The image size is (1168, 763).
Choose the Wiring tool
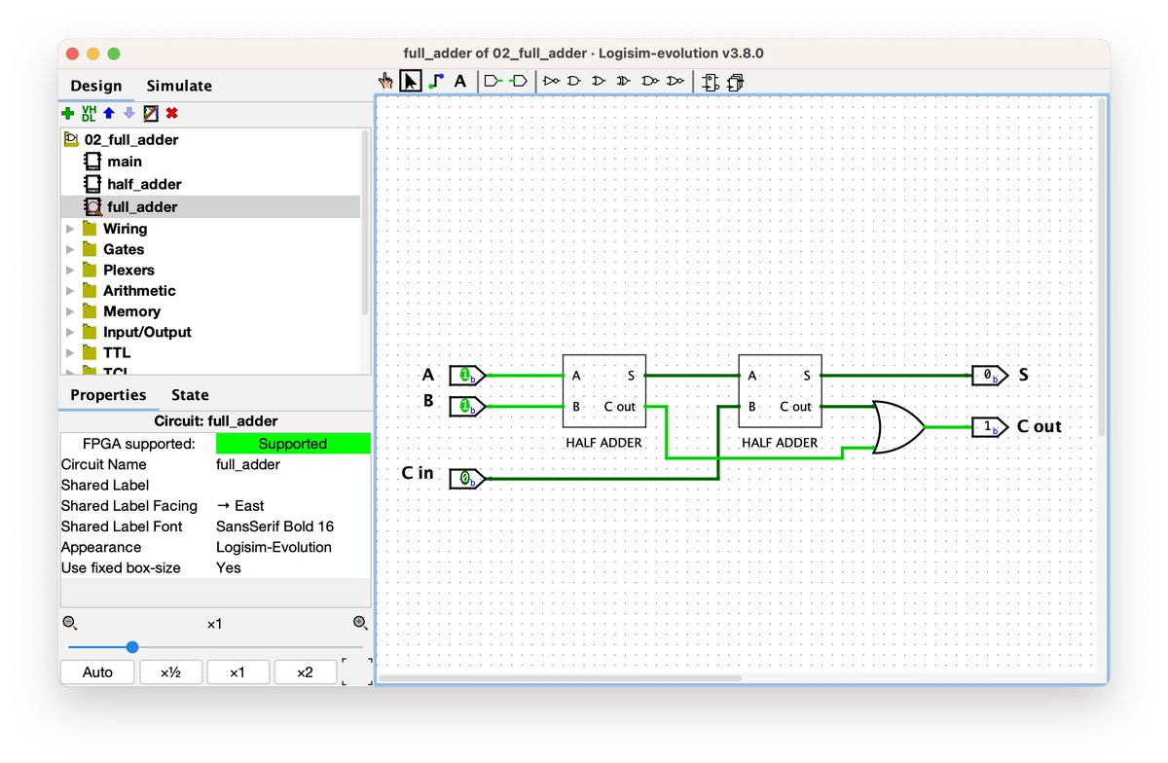pyautogui.click(x=435, y=81)
